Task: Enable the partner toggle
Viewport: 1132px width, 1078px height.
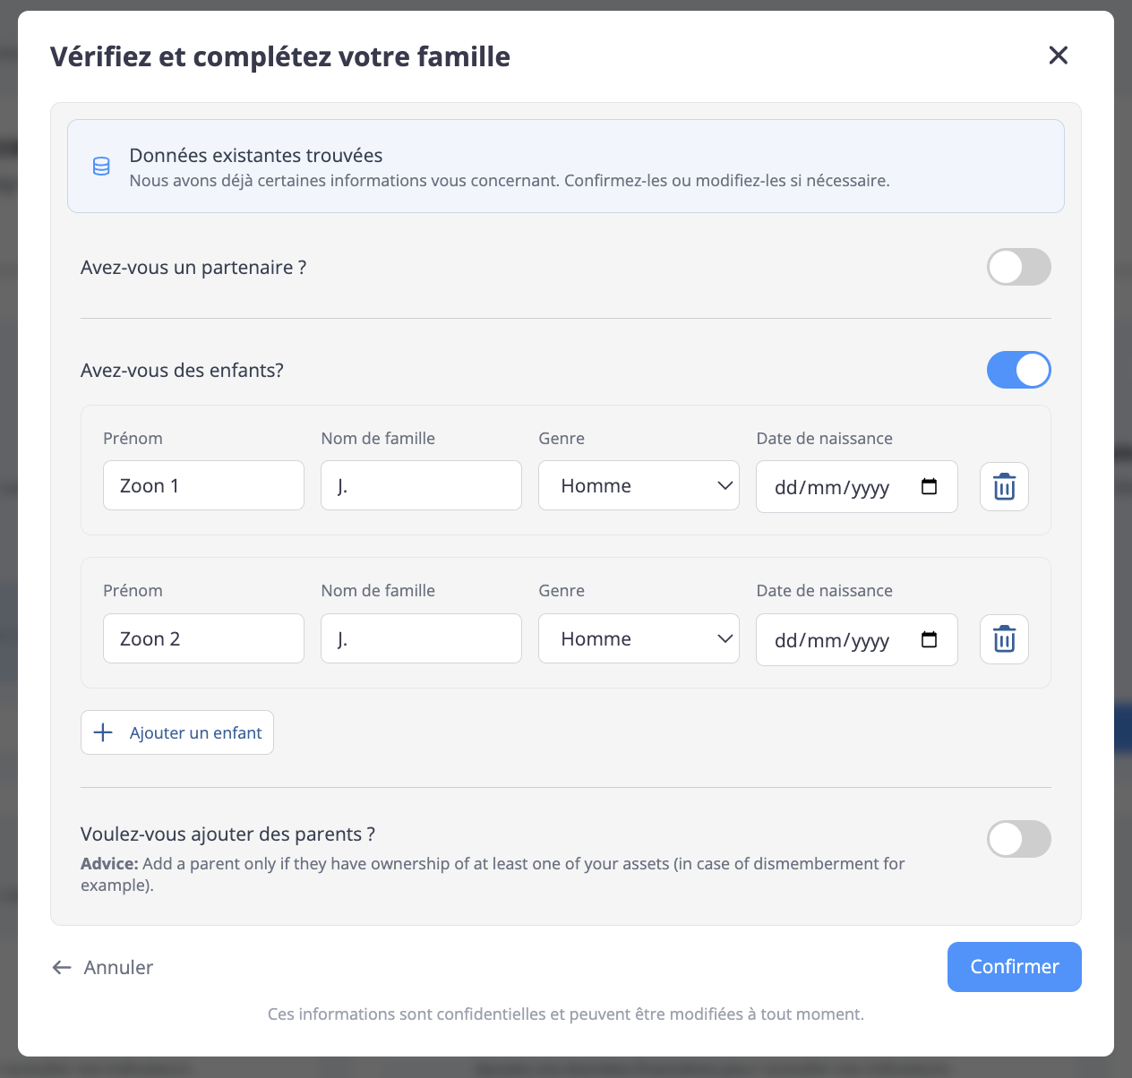Action: (x=1018, y=267)
